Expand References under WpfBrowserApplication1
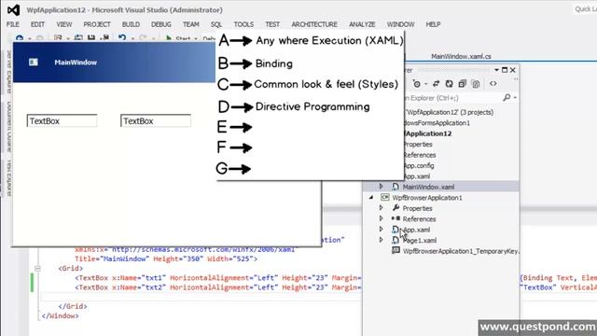The height and width of the screenshot is (336, 597). coord(381,218)
